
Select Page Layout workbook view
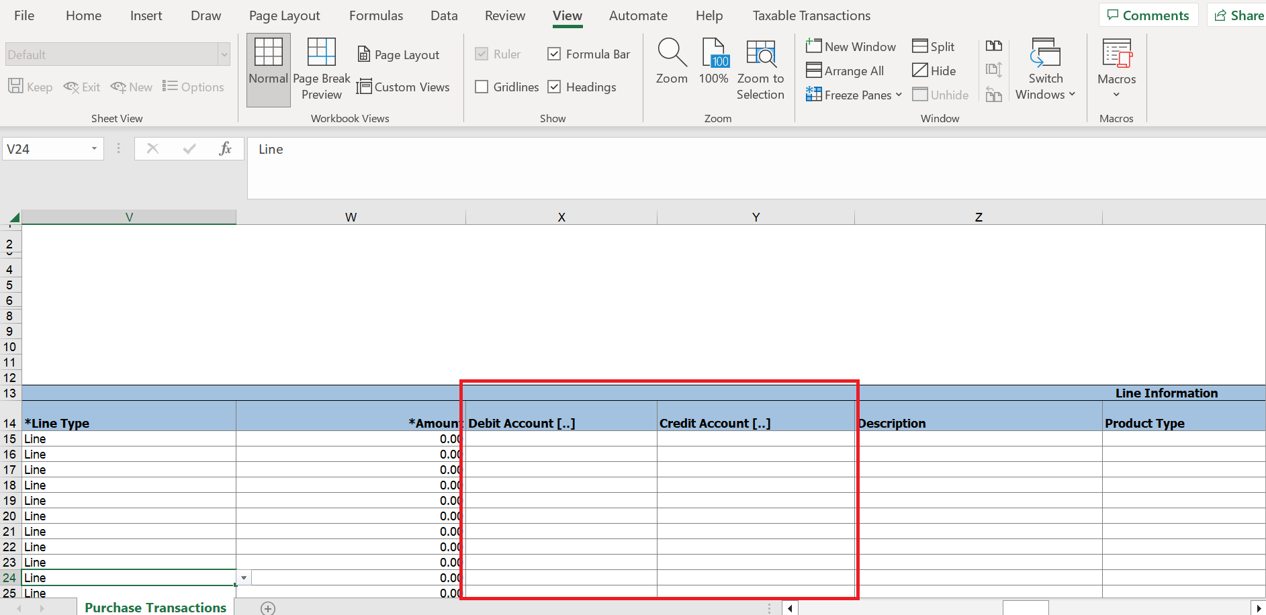tap(399, 54)
